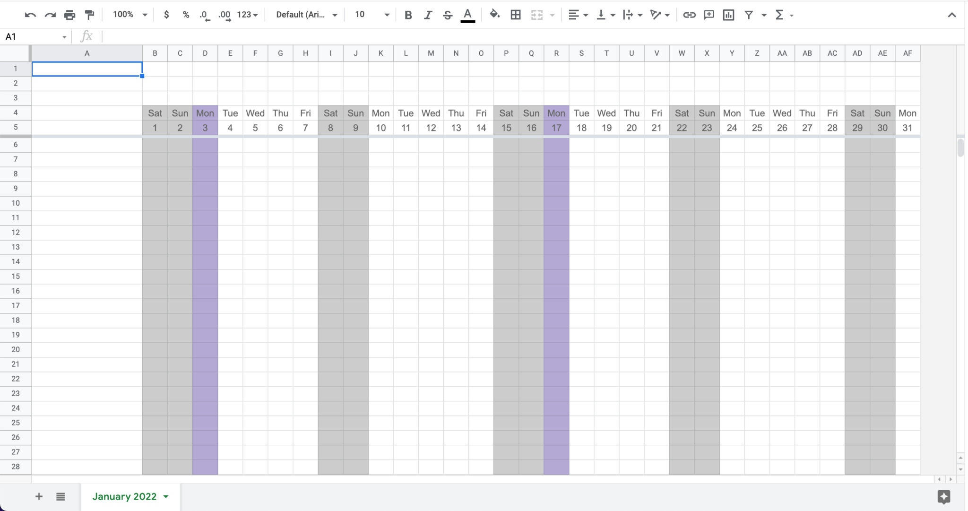Merge cells using the merge icon
Screen dimensions: 968x511
pyautogui.click(x=536, y=15)
